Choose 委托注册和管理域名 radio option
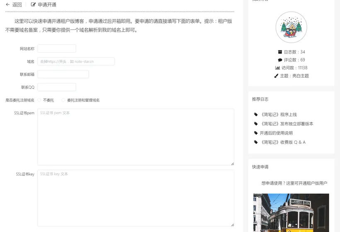Screen dimensions: 340x232 click(x=63, y=100)
